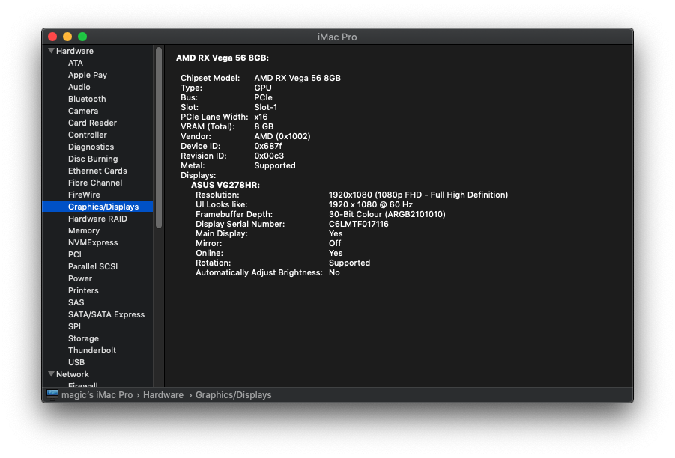Screen dimensions: 675x458
Task: Open Hardware RAID information
Action: (97, 219)
